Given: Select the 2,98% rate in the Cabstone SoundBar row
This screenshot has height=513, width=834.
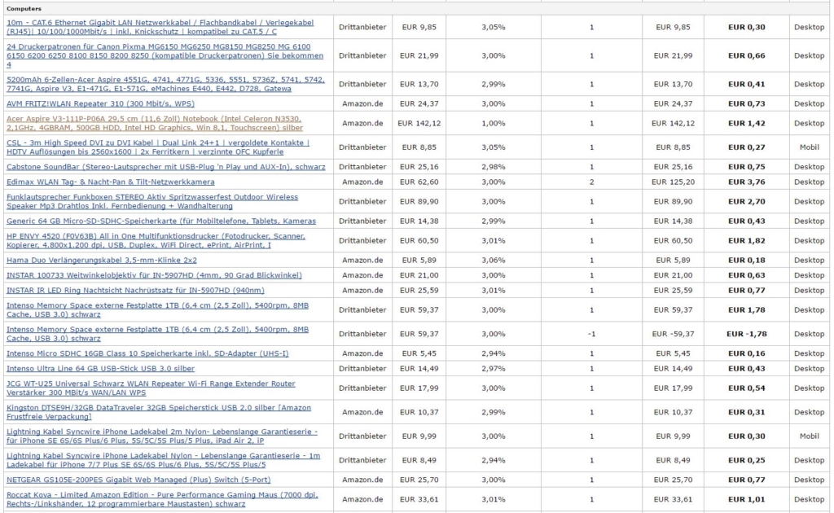Looking at the screenshot, I should (x=493, y=167).
